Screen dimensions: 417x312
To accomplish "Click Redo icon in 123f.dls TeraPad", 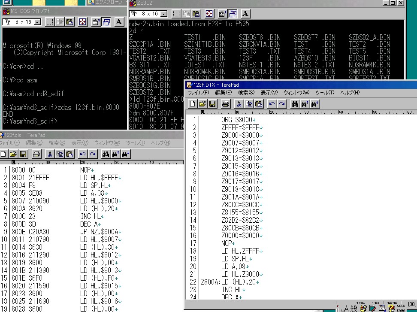I will coord(93,154).
